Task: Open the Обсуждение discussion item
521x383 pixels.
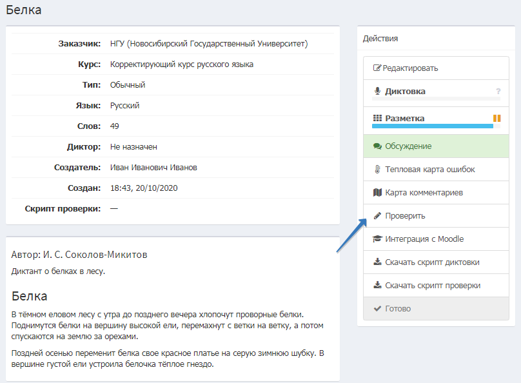Action: (408, 146)
